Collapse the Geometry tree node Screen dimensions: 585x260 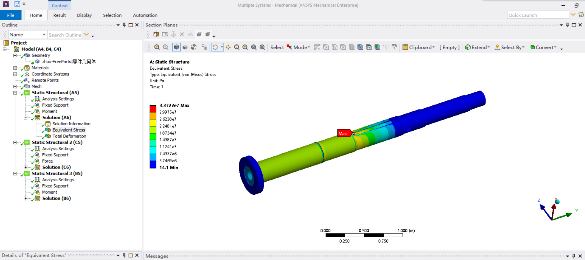[x=15, y=55]
